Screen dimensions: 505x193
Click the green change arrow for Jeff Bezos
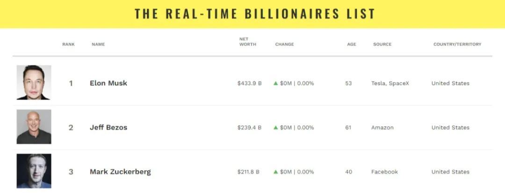[276, 127]
